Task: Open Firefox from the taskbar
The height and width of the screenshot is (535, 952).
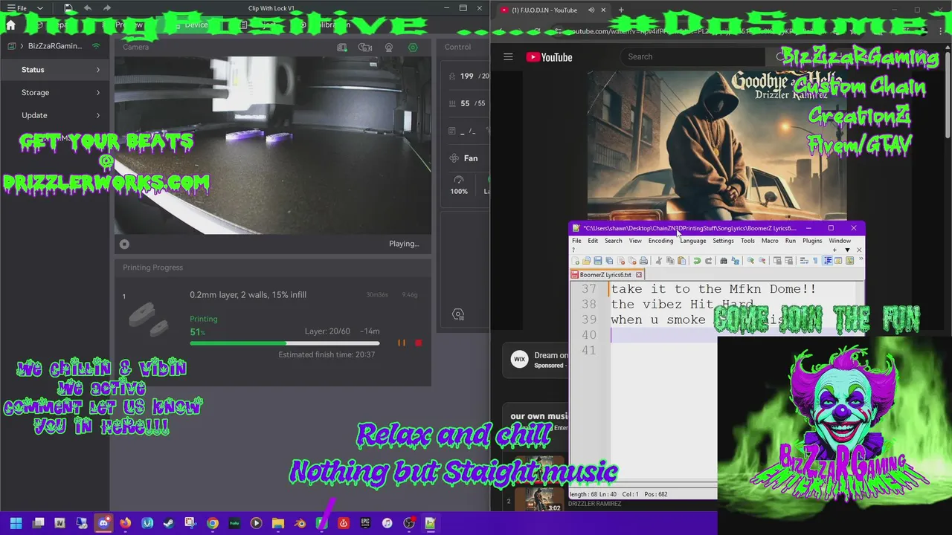Action: click(125, 523)
